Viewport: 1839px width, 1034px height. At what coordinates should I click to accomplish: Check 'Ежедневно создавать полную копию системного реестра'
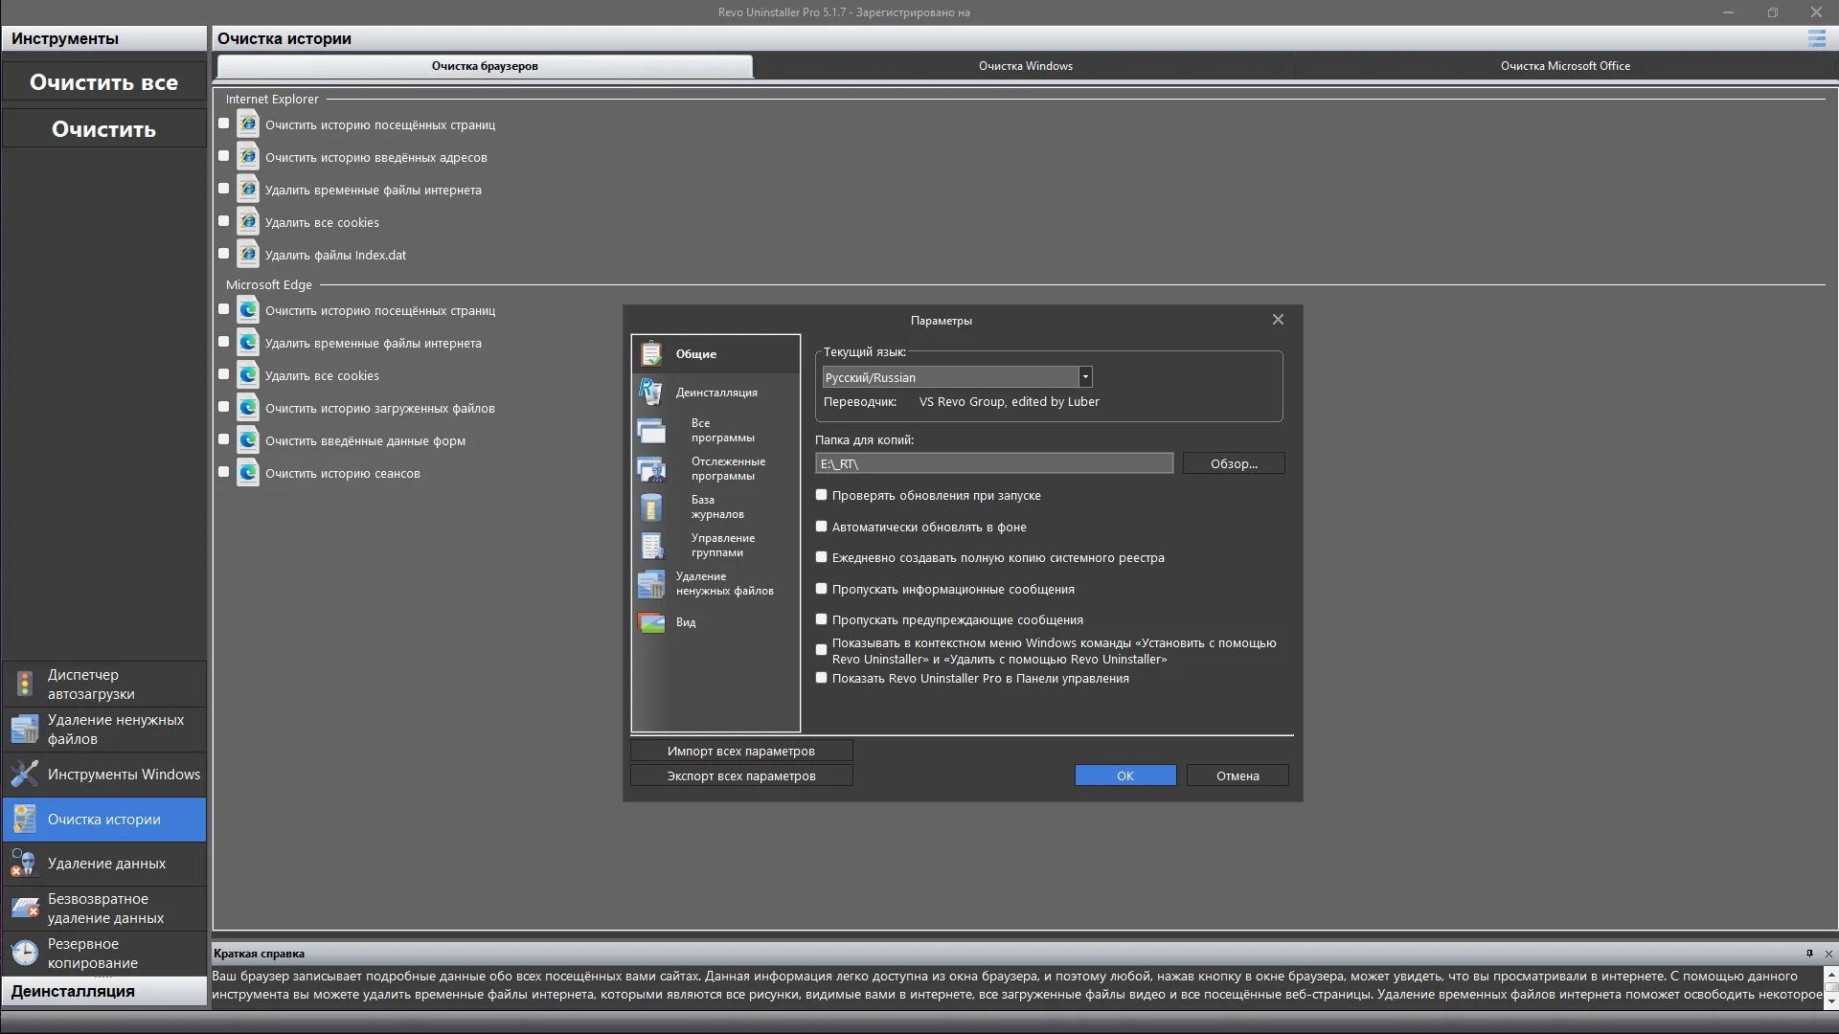pyautogui.click(x=821, y=557)
